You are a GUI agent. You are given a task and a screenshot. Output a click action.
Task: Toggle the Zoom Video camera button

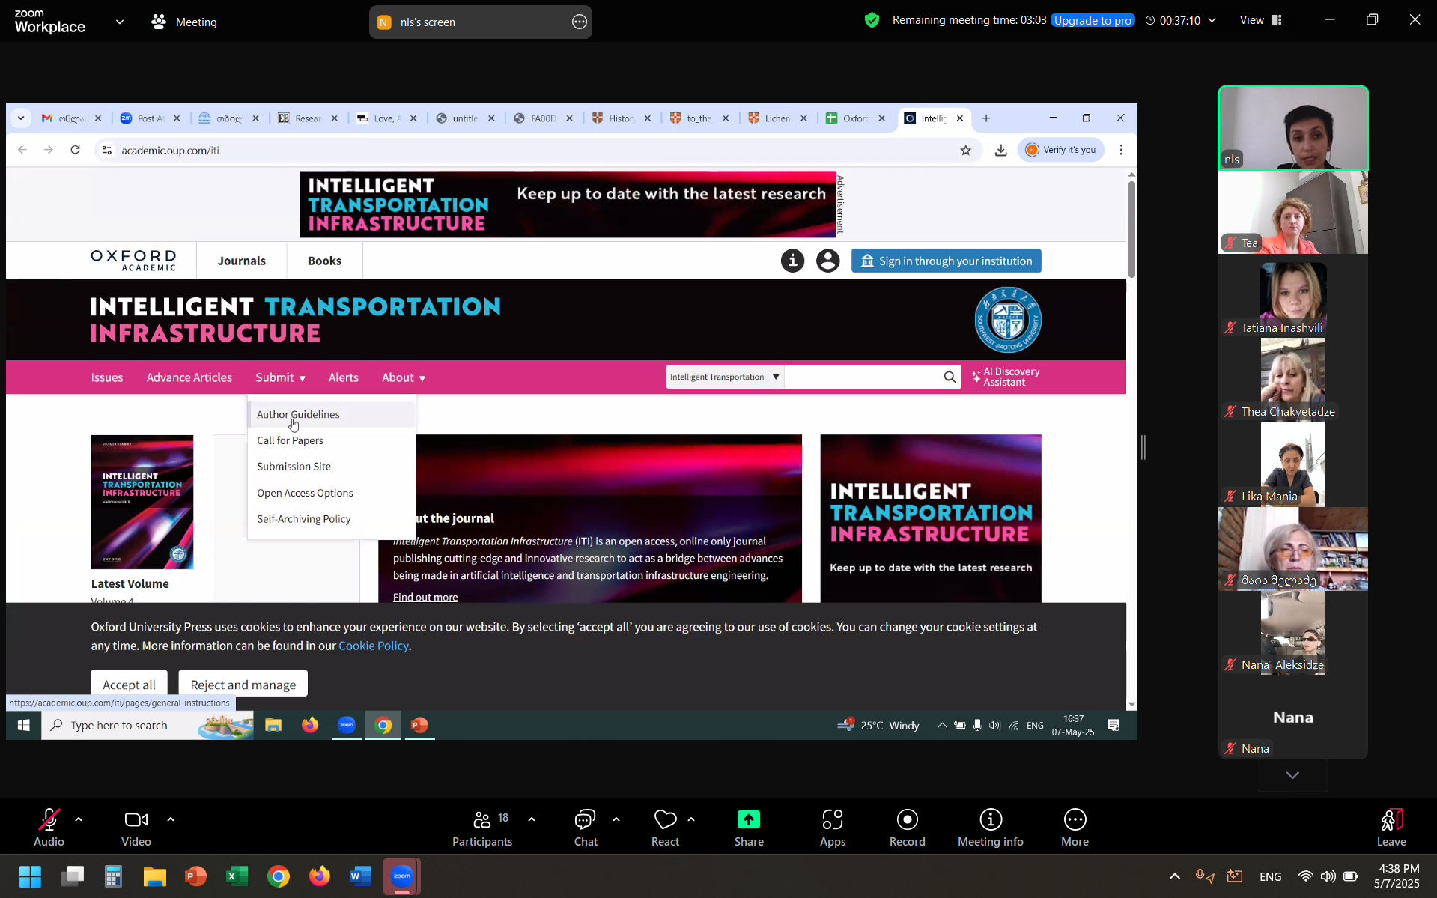(x=136, y=827)
